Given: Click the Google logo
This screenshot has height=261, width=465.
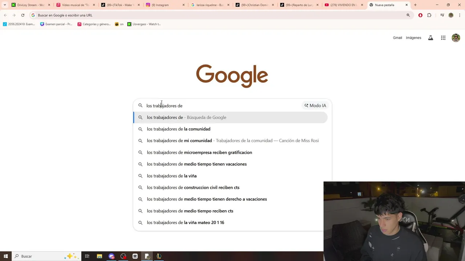Looking at the screenshot, I should (x=232, y=76).
